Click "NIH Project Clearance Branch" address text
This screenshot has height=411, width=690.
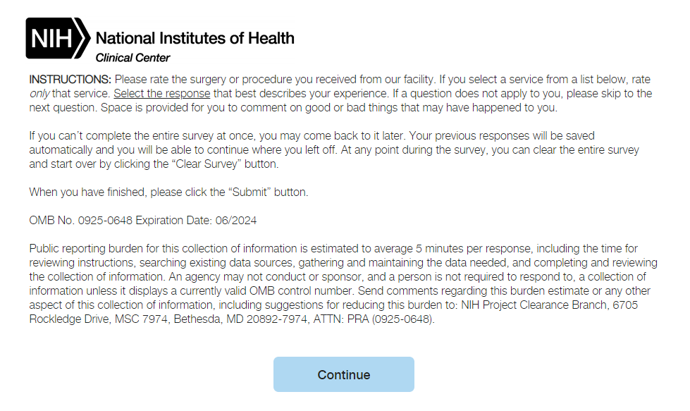[x=532, y=305]
